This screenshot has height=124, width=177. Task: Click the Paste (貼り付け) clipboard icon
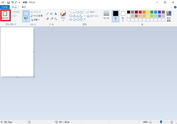tap(5, 13)
